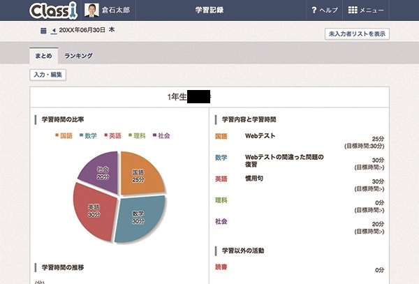419x284 pixels.
Task: Switch to the ランキング tab
Action: pos(78,56)
